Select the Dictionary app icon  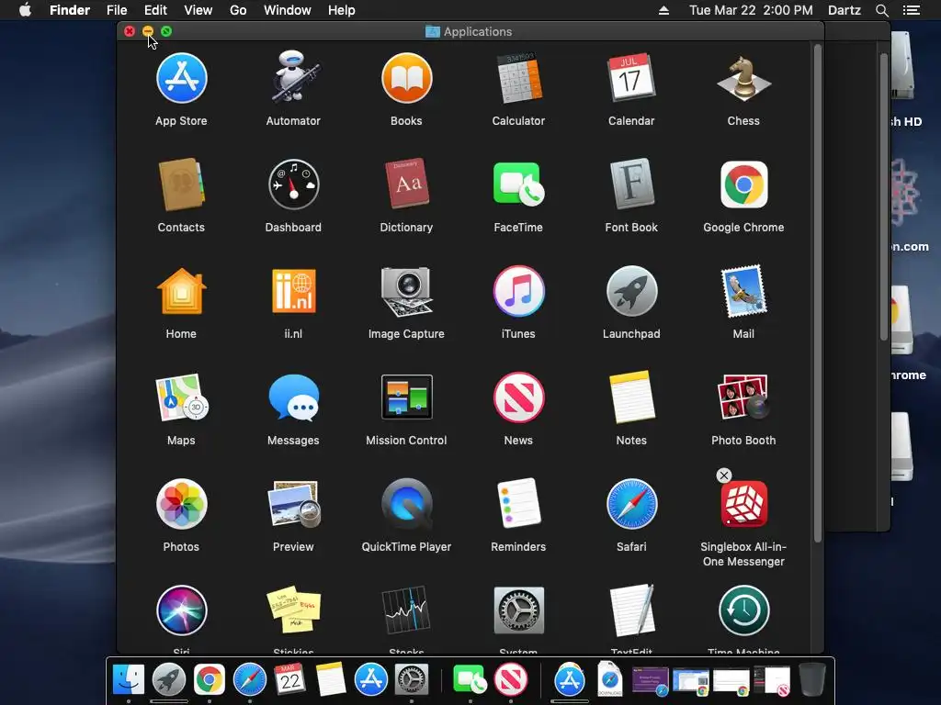(406, 184)
